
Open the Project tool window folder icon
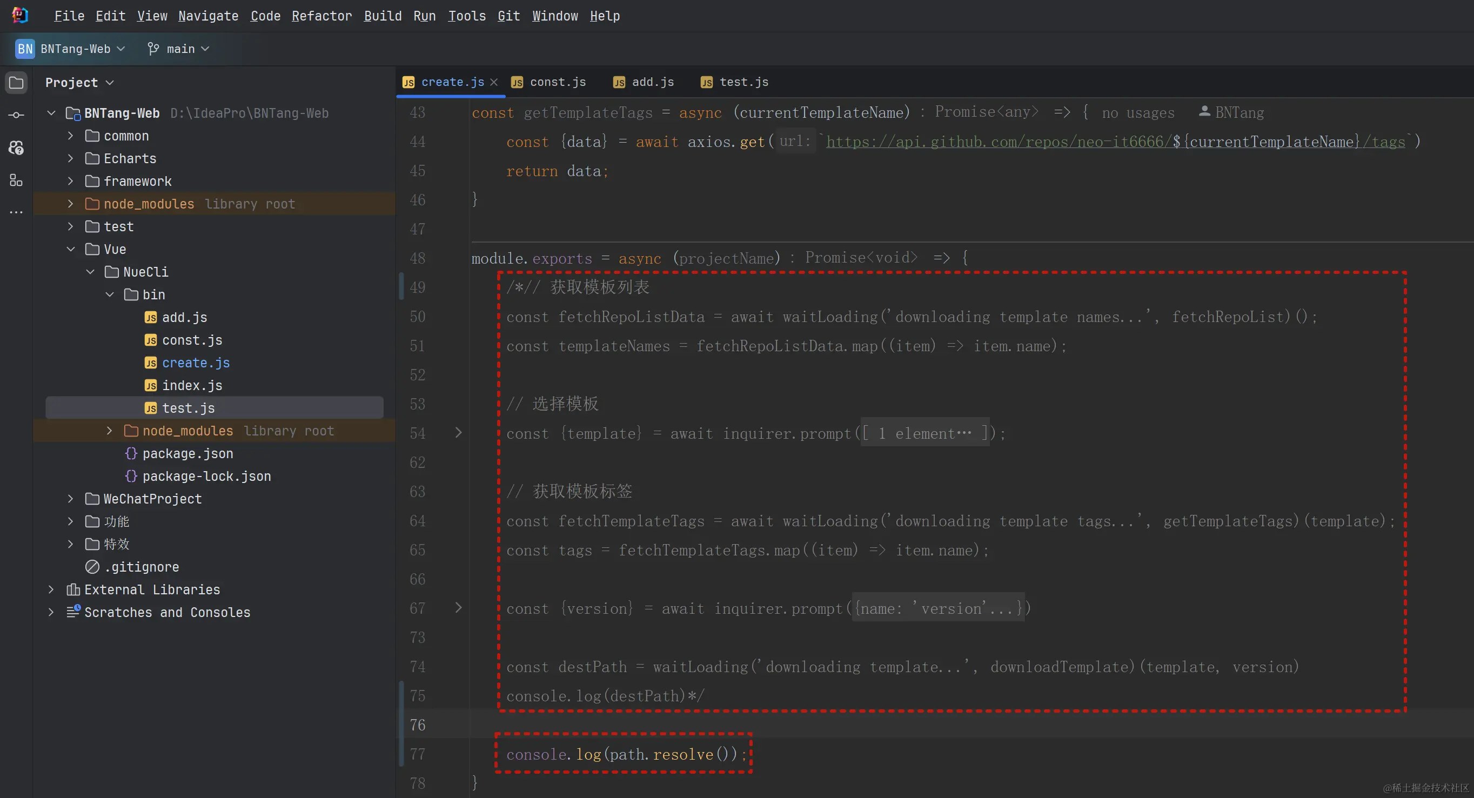click(16, 82)
